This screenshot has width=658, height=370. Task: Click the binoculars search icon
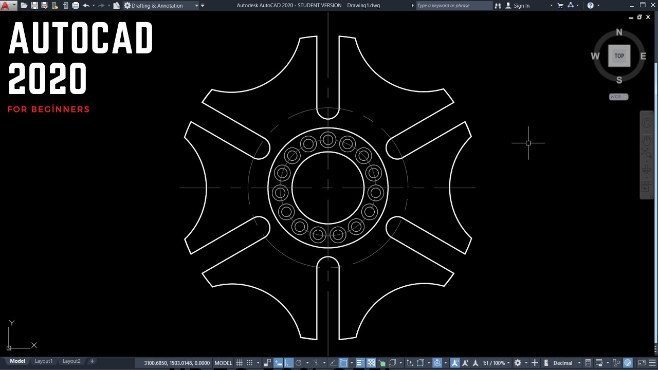pos(497,6)
